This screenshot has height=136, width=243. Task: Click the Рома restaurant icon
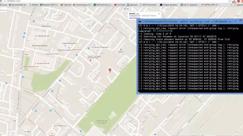click(x=27, y=52)
